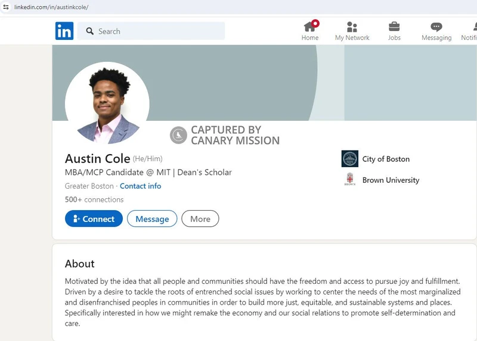Open the partially visible Notifications tab
Viewport: 477px width, 341px height.
click(x=469, y=31)
